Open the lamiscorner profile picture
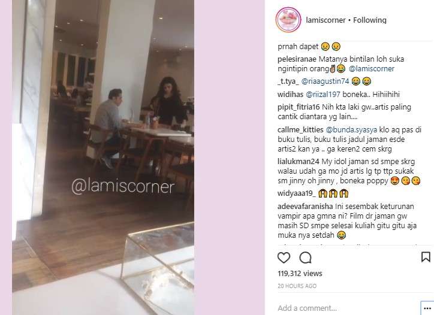Screen dimensions: 434x315 click(x=288, y=20)
